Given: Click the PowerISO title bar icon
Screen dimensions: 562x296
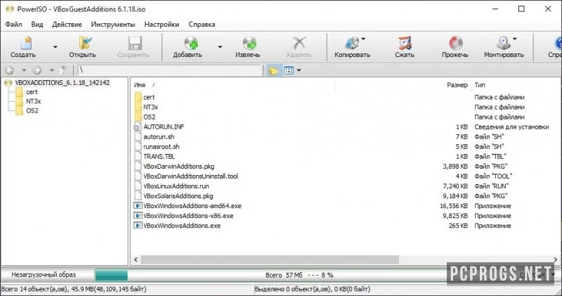Looking at the screenshot, I should (9, 9).
